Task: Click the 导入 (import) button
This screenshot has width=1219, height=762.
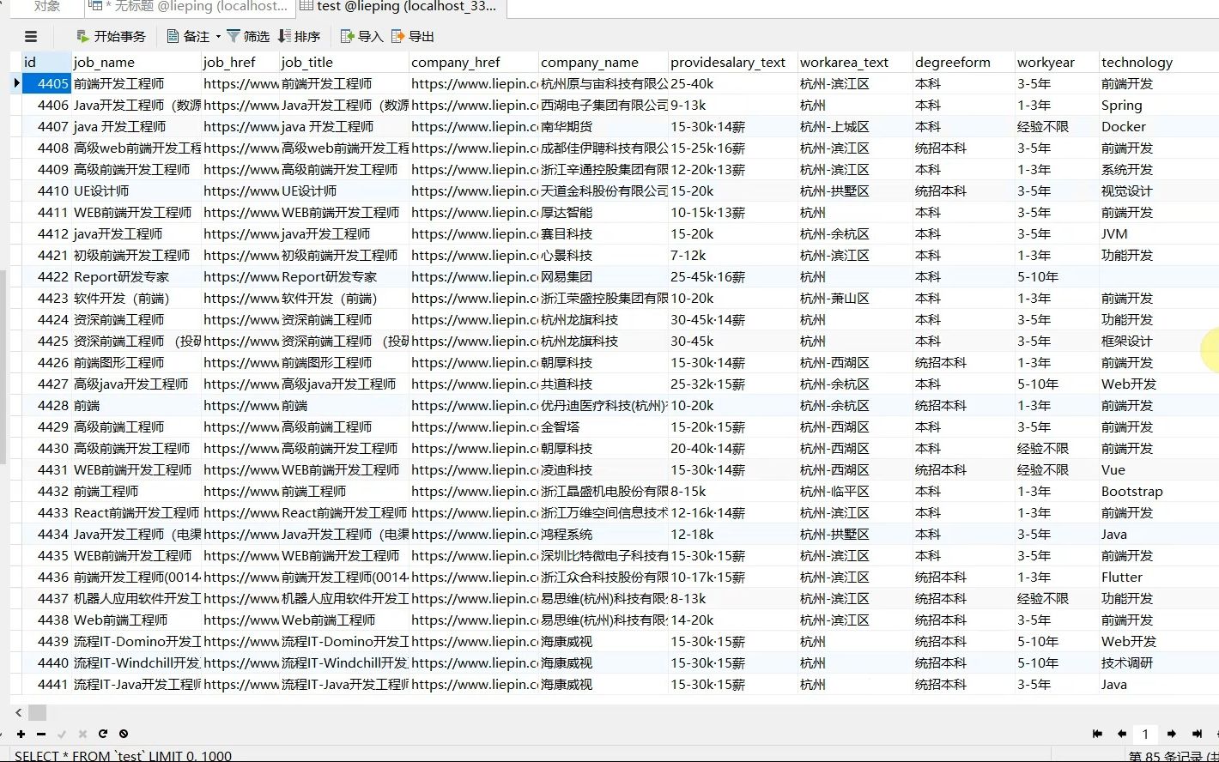Action: click(361, 36)
